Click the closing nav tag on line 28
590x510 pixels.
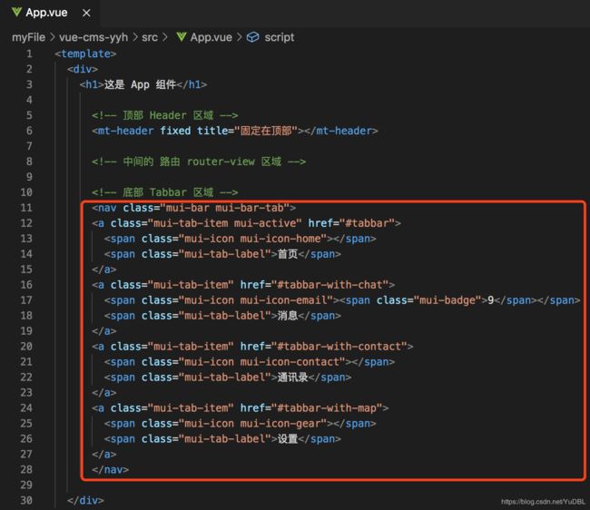(x=110, y=469)
